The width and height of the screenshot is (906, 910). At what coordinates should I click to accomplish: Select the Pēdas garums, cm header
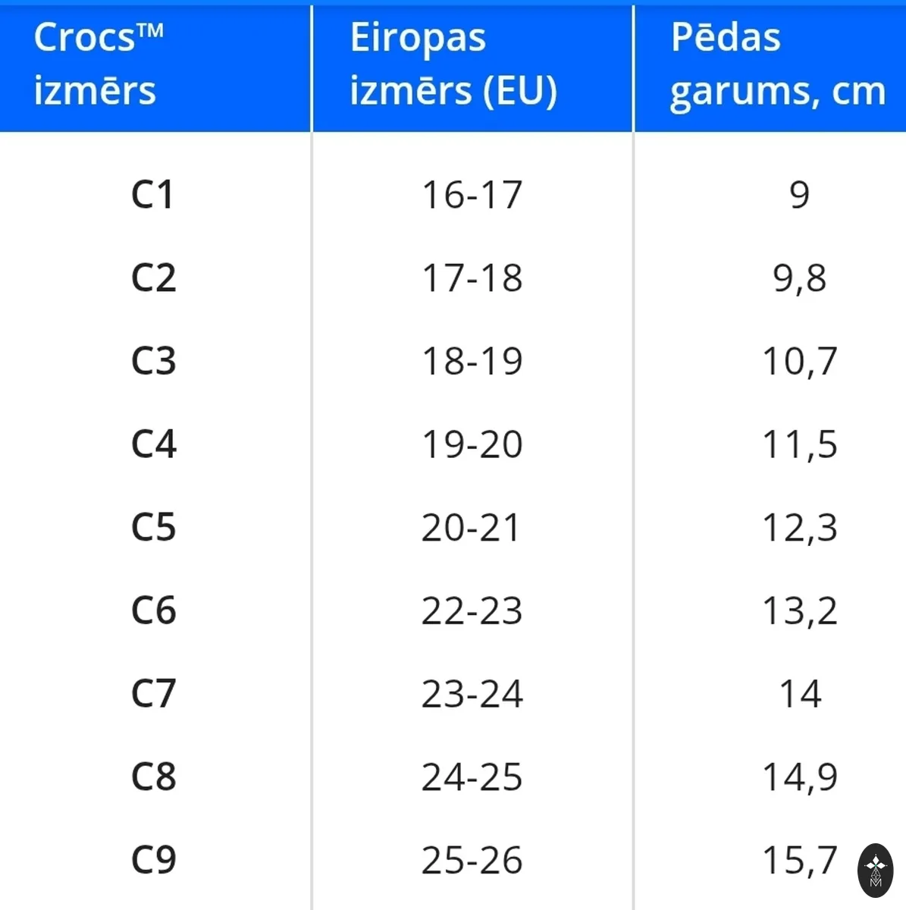[x=778, y=65]
